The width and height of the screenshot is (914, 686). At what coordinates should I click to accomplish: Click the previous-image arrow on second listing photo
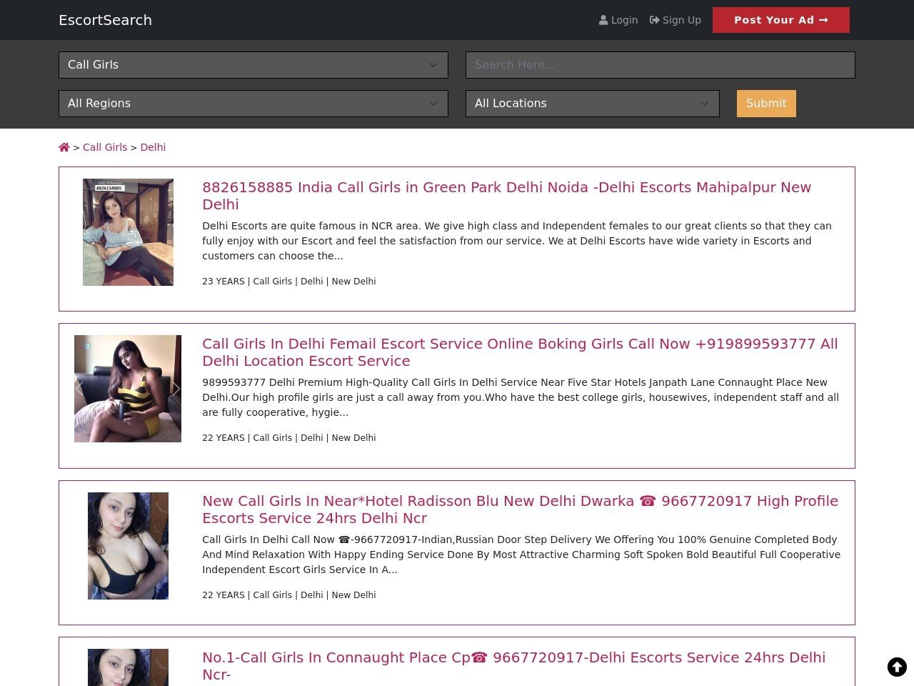pos(79,388)
